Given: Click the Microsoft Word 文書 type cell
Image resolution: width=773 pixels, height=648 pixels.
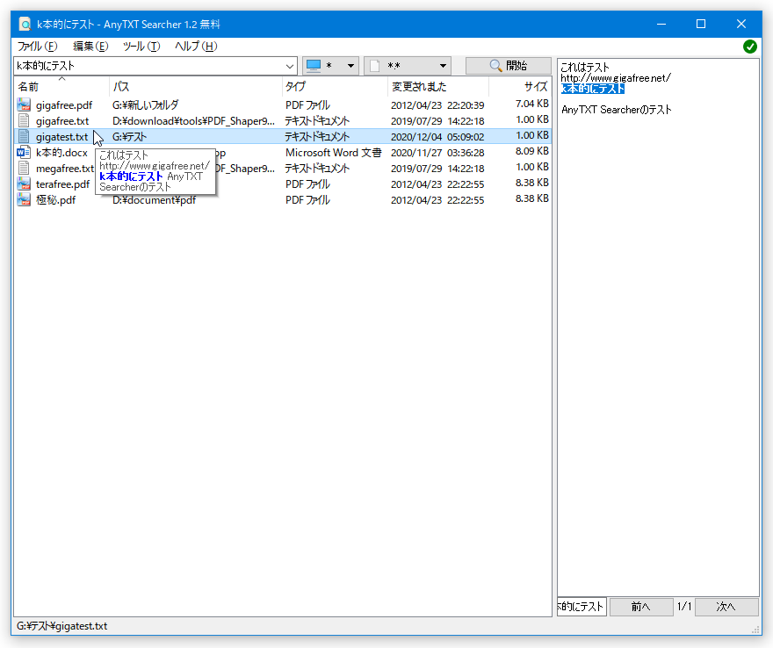Looking at the screenshot, I should (333, 152).
